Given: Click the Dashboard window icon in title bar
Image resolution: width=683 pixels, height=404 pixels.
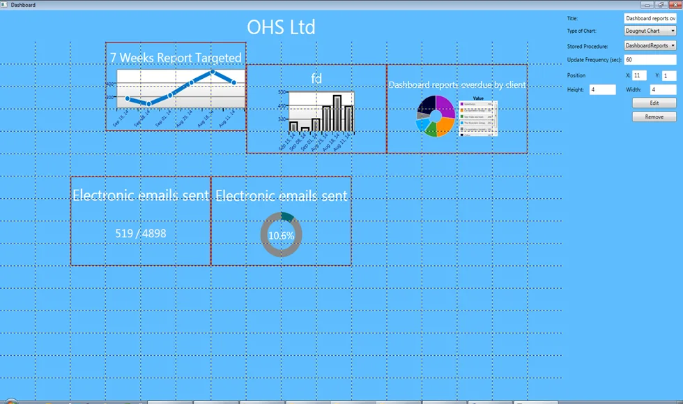Looking at the screenshot, I should (x=4, y=5).
